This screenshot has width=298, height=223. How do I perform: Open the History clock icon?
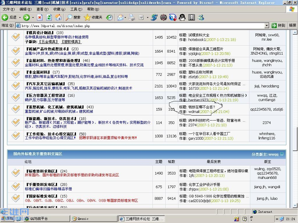(109, 17)
